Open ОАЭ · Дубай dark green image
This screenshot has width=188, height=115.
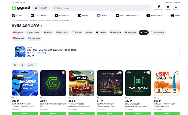[138, 83]
